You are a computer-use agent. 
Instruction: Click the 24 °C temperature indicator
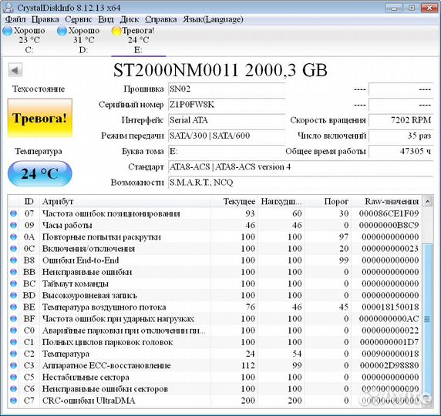[40, 173]
